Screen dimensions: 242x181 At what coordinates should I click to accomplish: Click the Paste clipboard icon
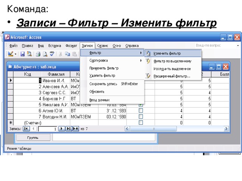(75, 54)
